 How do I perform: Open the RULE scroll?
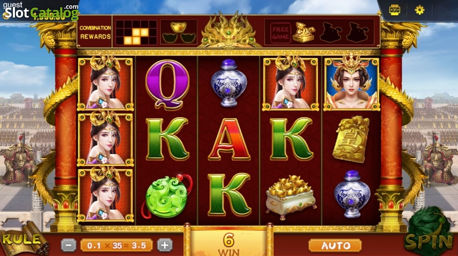coord(24,240)
